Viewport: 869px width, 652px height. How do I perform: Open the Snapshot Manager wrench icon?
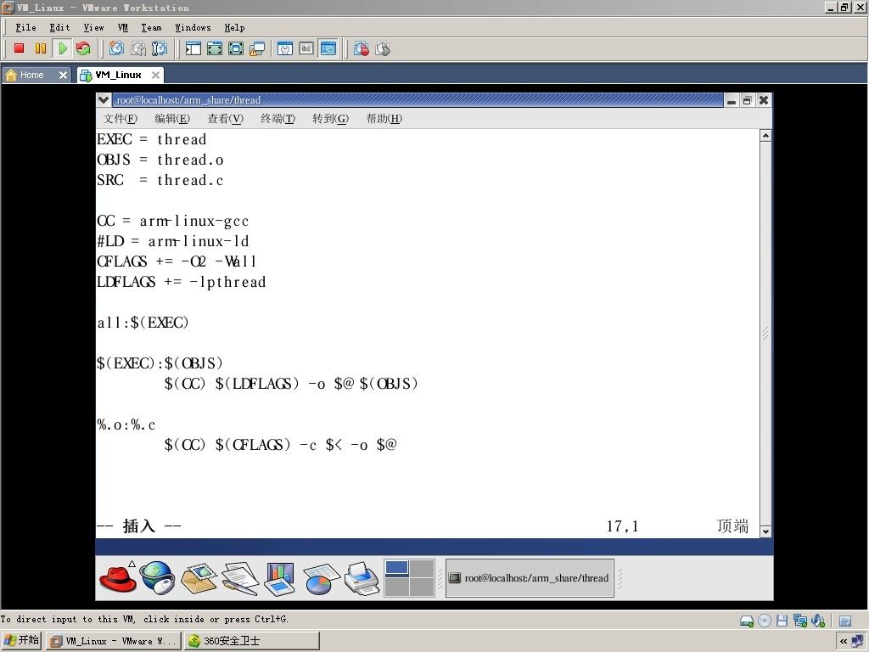(x=159, y=48)
